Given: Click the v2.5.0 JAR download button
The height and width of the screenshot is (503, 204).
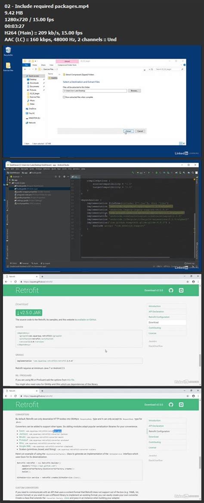Looking at the screenshot, I should (x=29, y=312).
